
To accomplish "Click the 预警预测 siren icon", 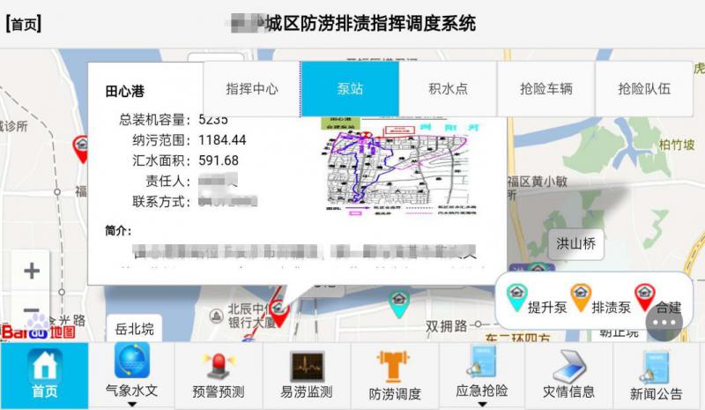I will tap(218, 366).
